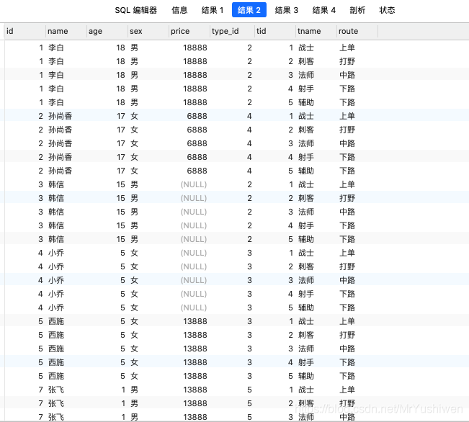
Task: Click 孙尚香 in the 战士 row
Action: coord(60,116)
